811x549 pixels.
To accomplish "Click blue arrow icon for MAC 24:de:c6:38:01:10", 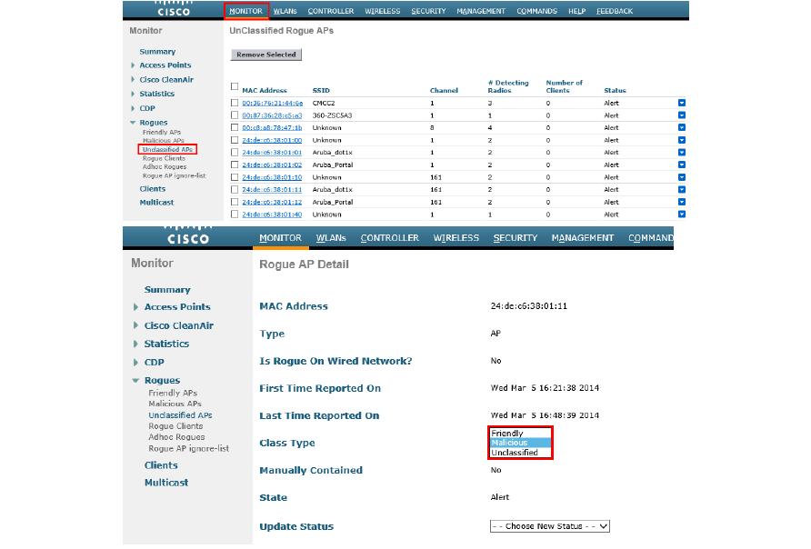I will click(x=682, y=177).
